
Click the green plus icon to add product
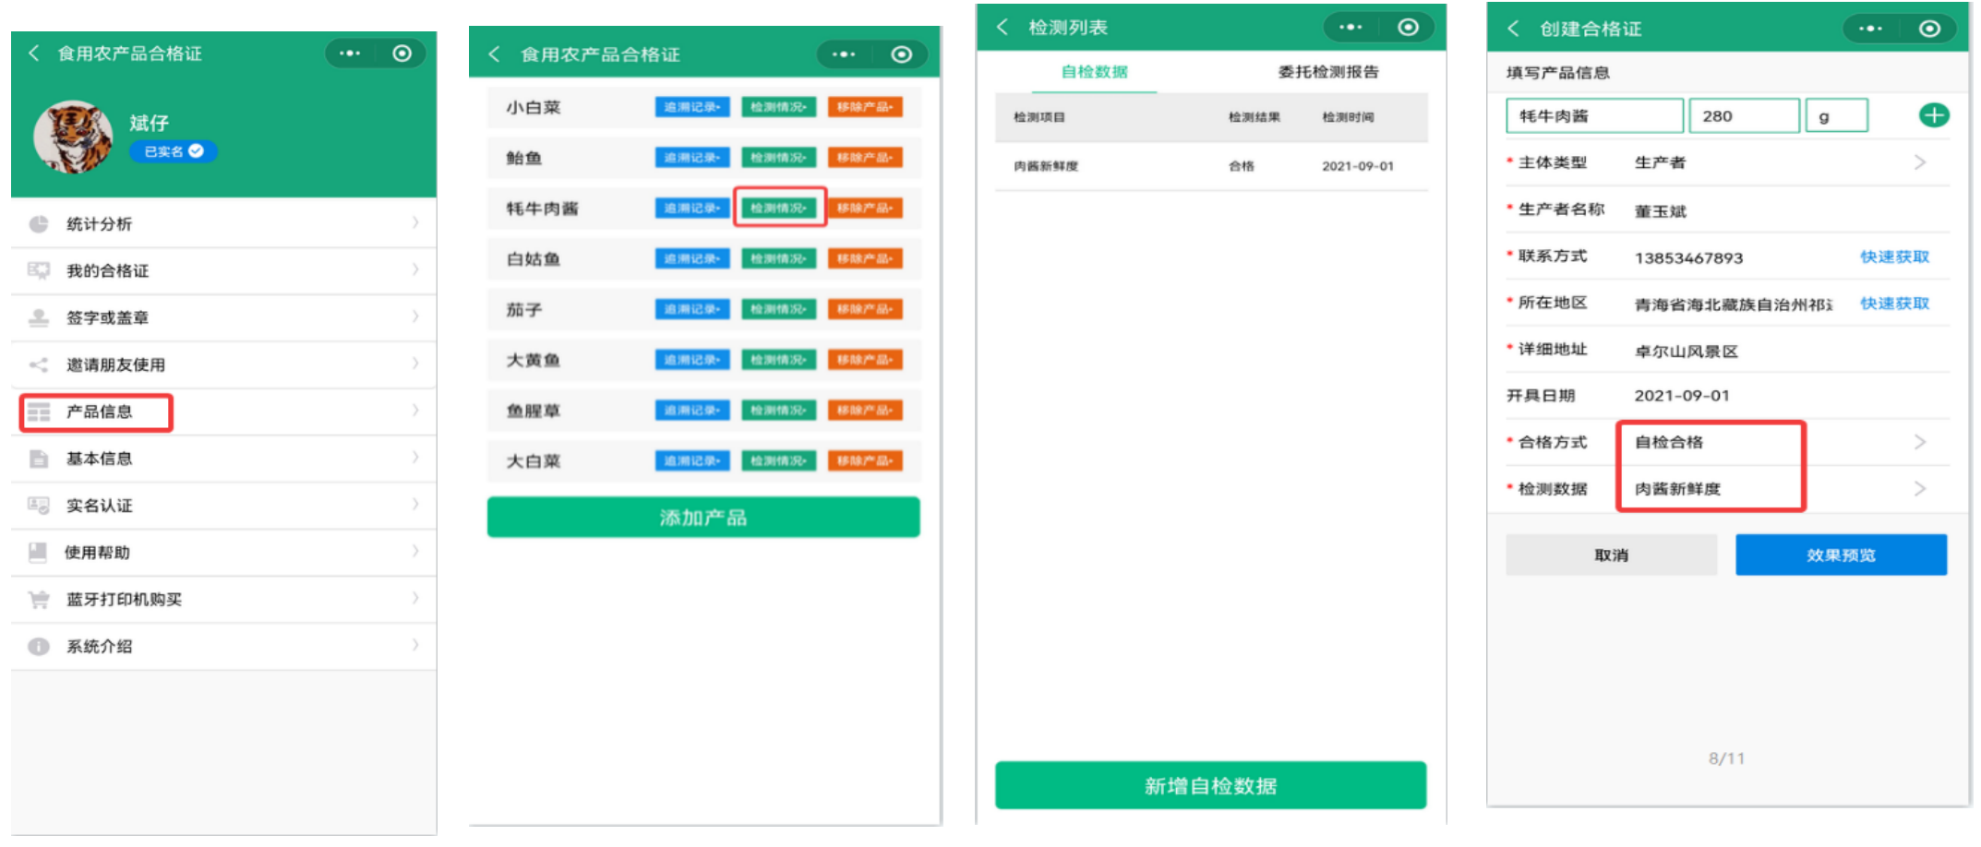pos(1933,115)
